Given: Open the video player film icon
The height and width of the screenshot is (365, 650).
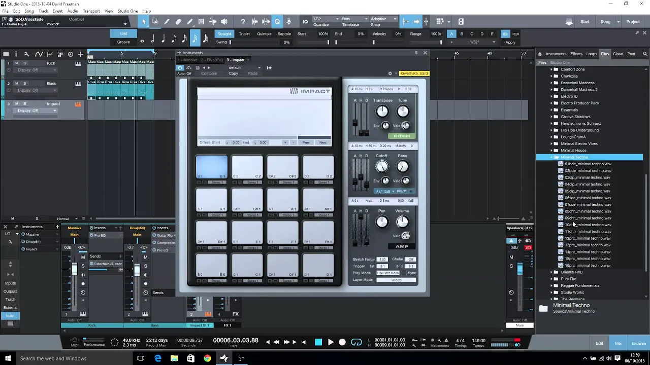Looking at the screenshot, I should click(461, 21).
